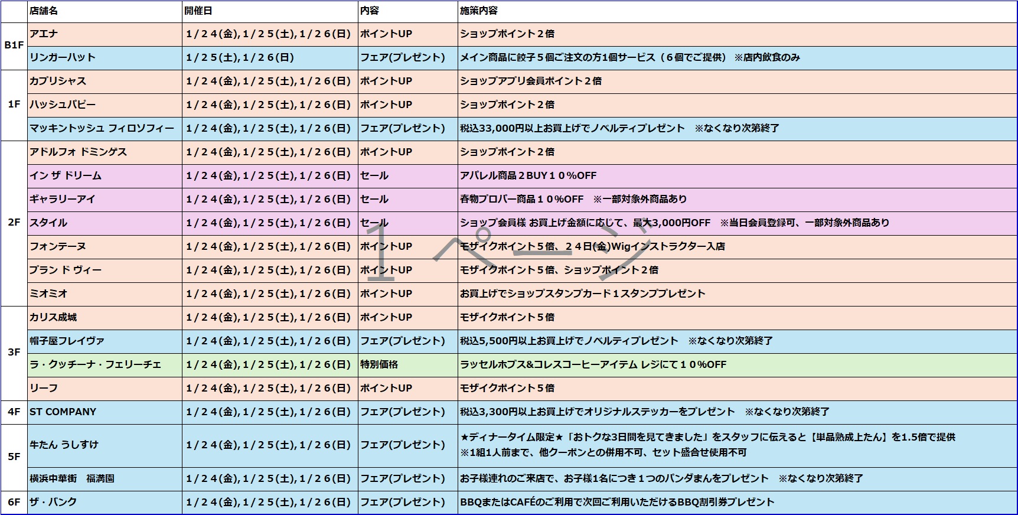Viewport: 1018px width, 515px height.
Task: Click the アエナ store name cell
Action: (105, 34)
